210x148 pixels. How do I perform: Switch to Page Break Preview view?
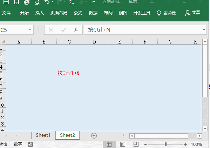136,144
